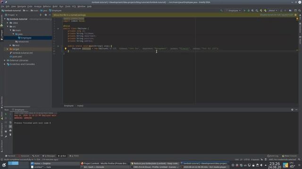Open project structure layout icon in the toolbar
The height and width of the screenshot is (169, 302).
click(x=295, y=10)
